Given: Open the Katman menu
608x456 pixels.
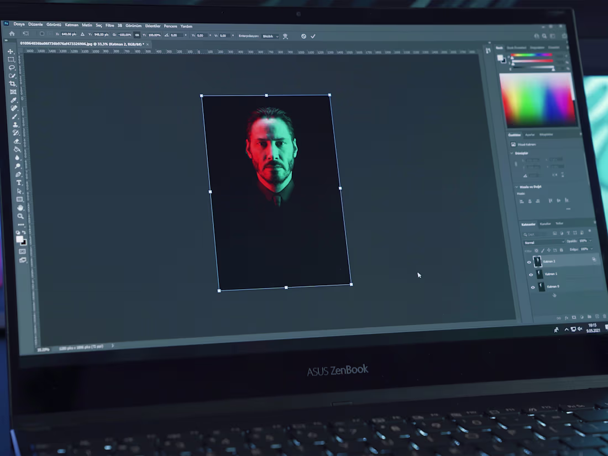Looking at the screenshot, I should [x=71, y=25].
